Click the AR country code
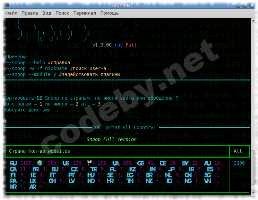Screen dimensions: 258x200 coord(33,187)
